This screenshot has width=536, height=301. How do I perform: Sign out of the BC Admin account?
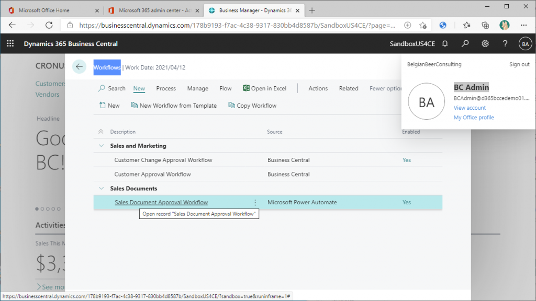(x=519, y=64)
